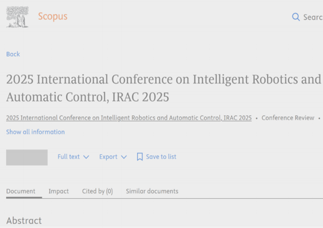Screen dimensions: 323x228
Task: Click Save to list
Action: (x=157, y=157)
